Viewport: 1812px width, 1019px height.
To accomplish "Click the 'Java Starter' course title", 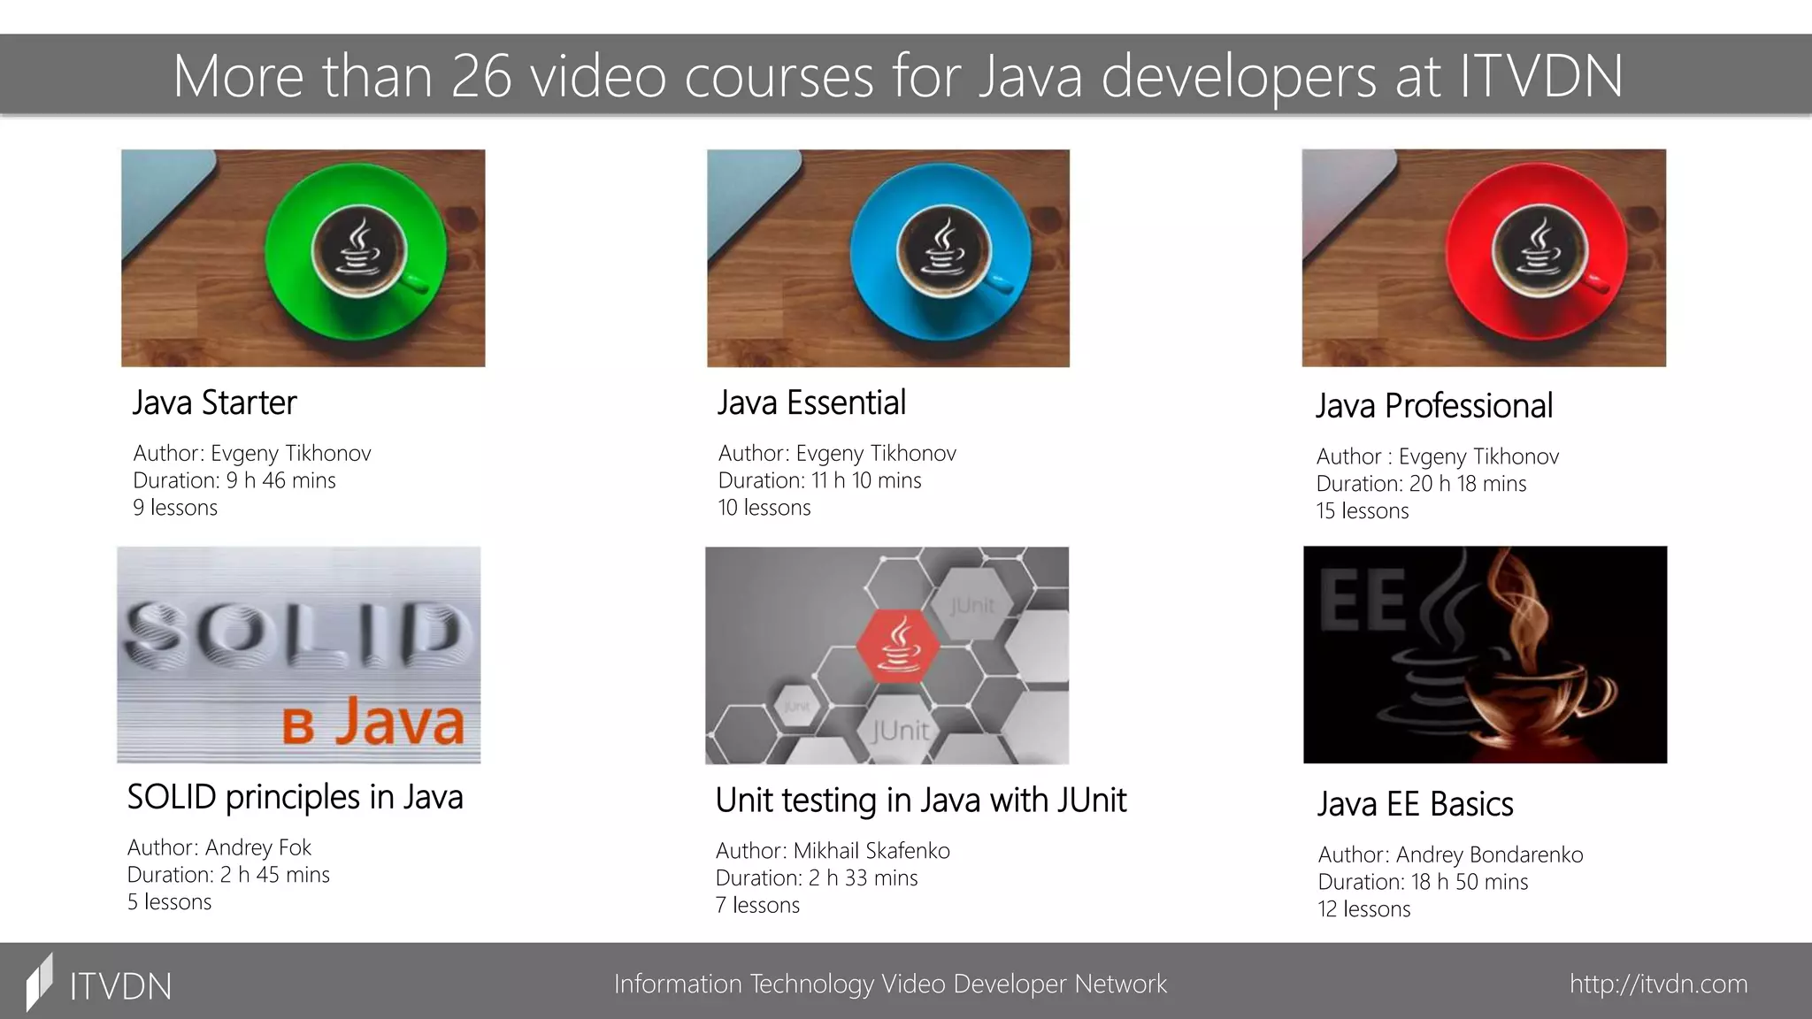I will pyautogui.click(x=215, y=402).
